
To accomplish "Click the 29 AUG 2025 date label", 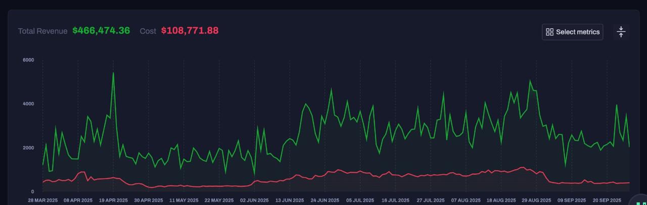I will pyautogui.click(x=536, y=200).
